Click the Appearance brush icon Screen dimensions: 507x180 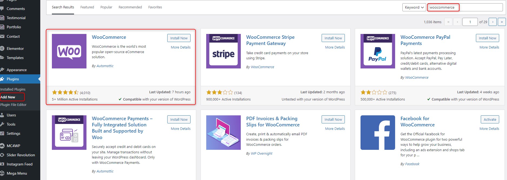point(2,70)
